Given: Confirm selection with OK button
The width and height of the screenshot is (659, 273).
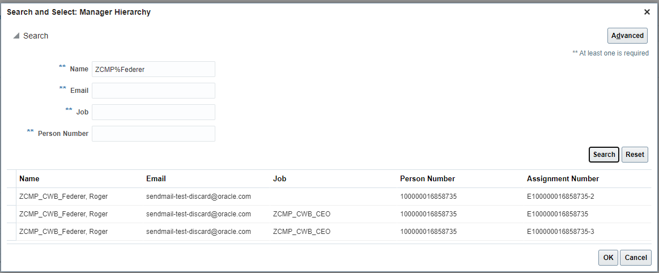Looking at the screenshot, I should click(x=608, y=258).
